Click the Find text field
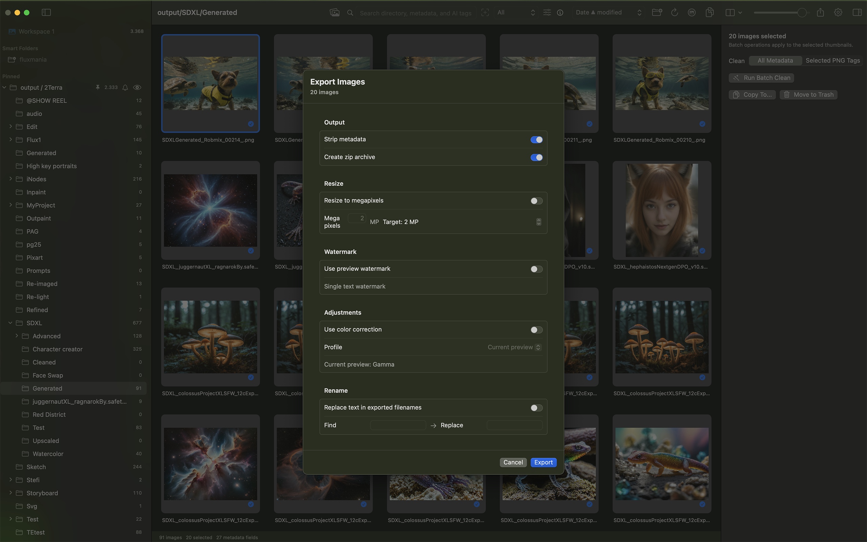The image size is (867, 542). coord(398,425)
